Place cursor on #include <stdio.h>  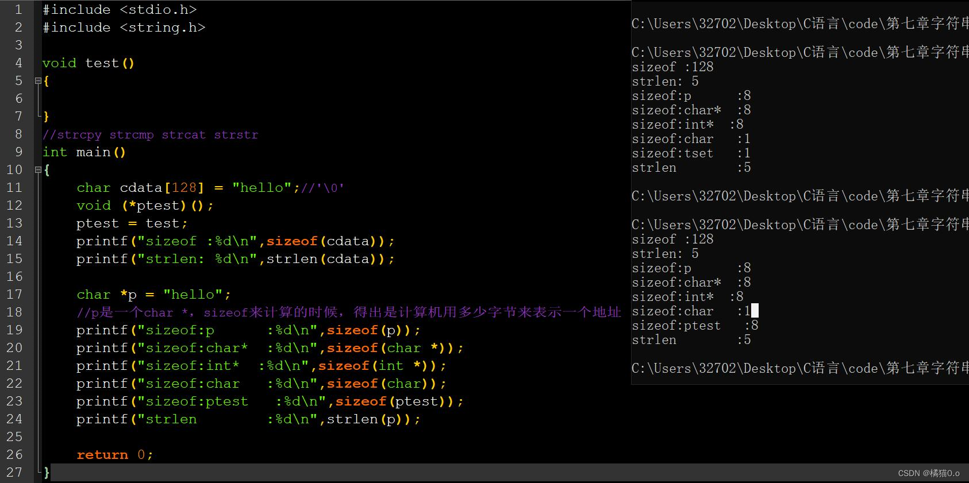120,10
